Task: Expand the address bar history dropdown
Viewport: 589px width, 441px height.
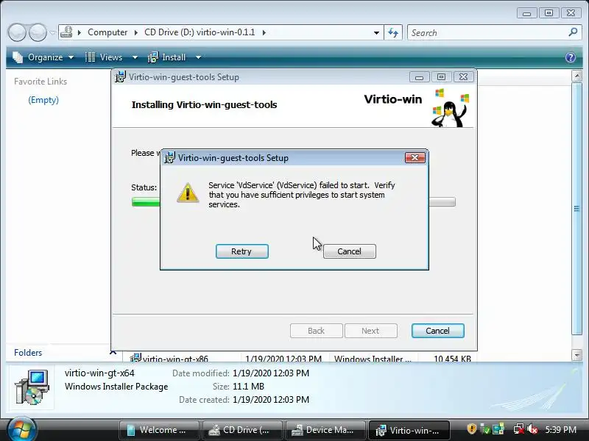Action: (x=376, y=32)
